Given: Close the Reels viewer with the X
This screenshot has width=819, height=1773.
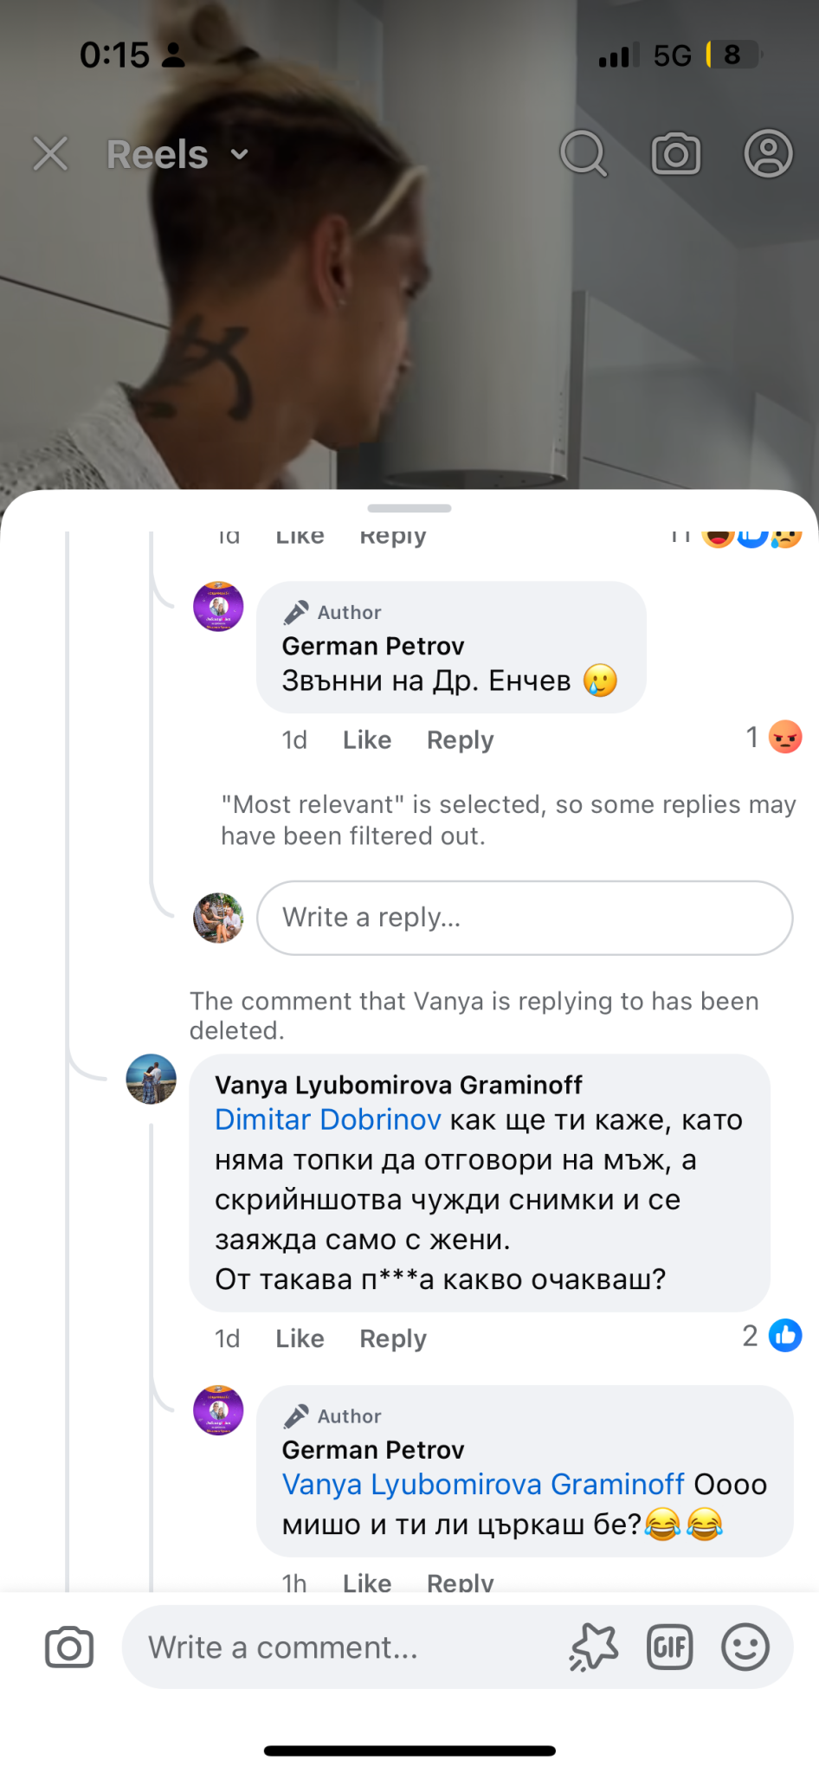Looking at the screenshot, I should 50,154.
